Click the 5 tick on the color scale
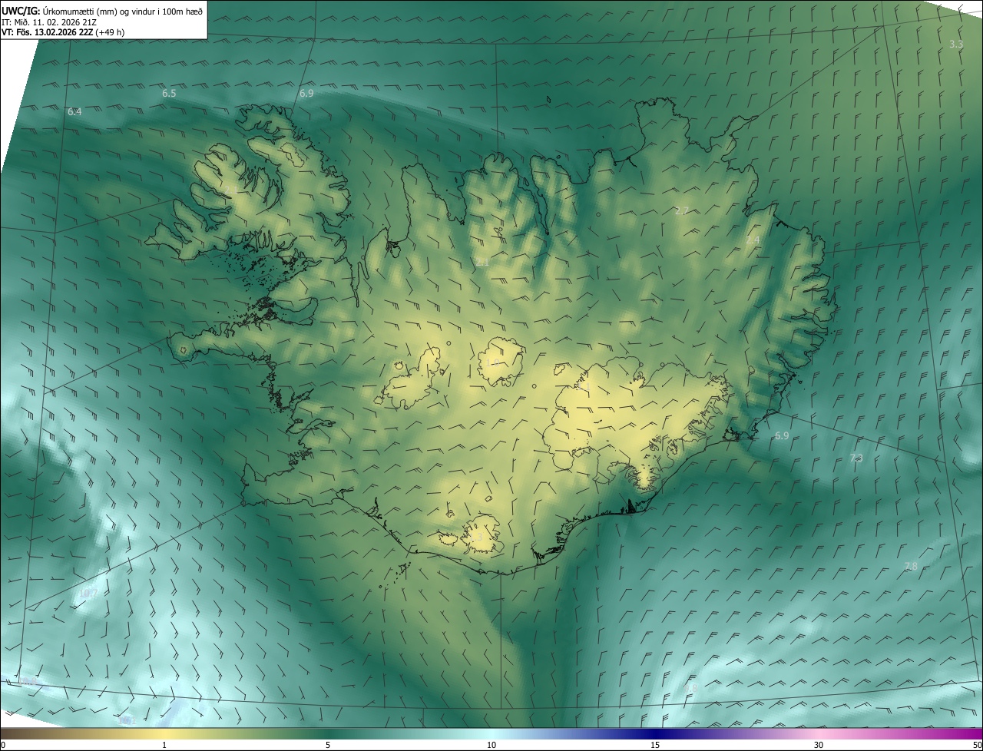This screenshot has height=751, width=983. click(x=328, y=745)
